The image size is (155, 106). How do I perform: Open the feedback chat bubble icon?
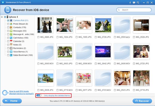tap(134, 3)
